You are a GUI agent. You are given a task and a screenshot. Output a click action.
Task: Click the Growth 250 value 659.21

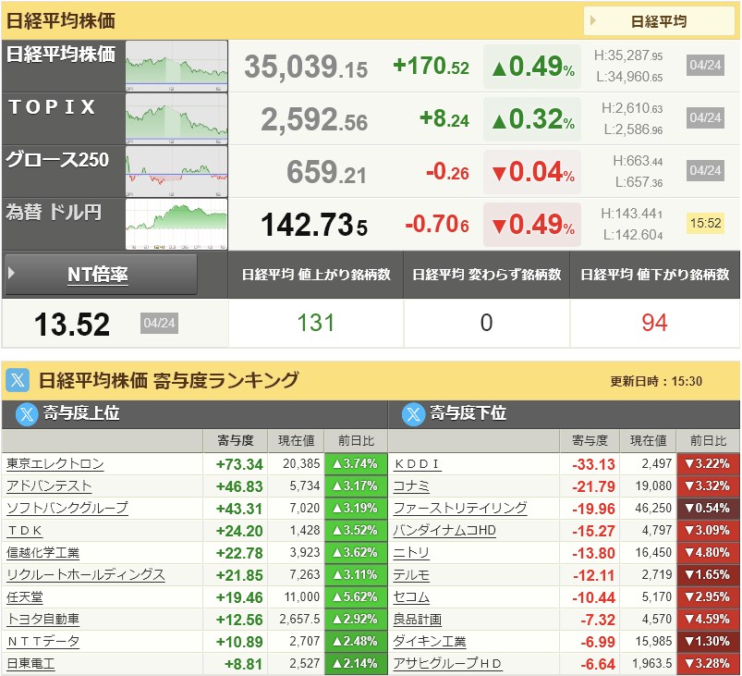(x=327, y=172)
